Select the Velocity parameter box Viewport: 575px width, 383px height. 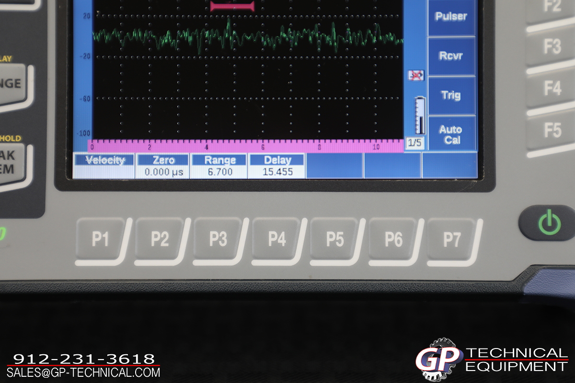tap(105, 166)
